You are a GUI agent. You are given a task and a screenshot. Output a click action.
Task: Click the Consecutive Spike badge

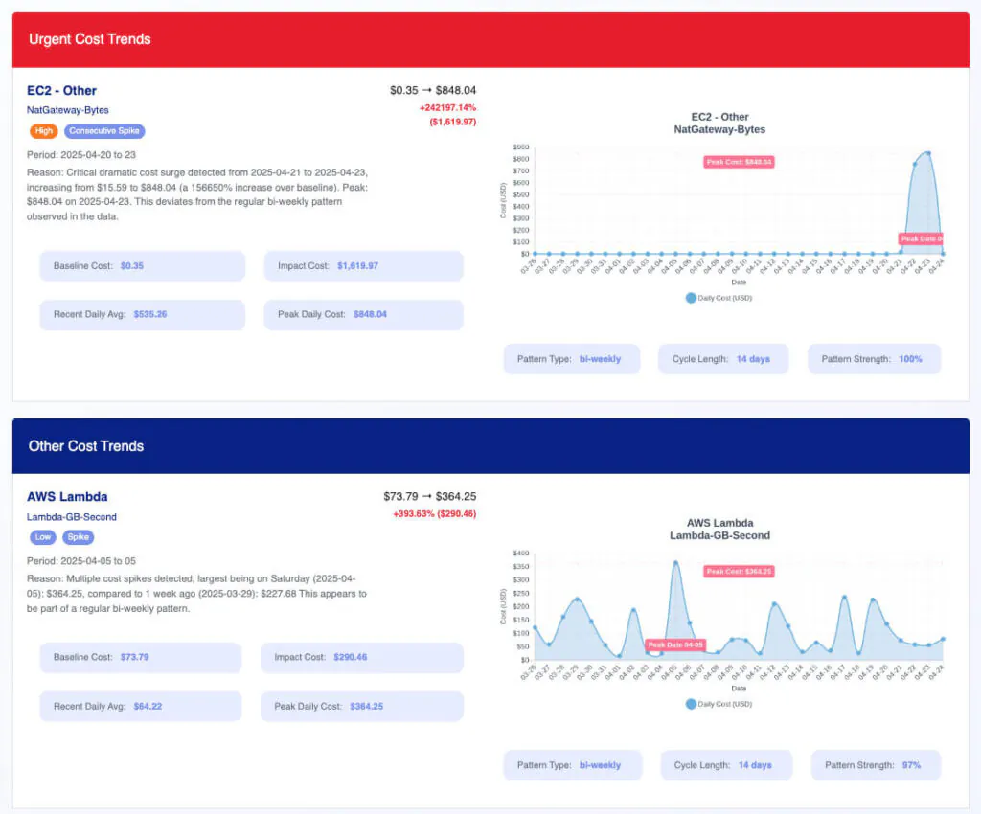click(104, 130)
